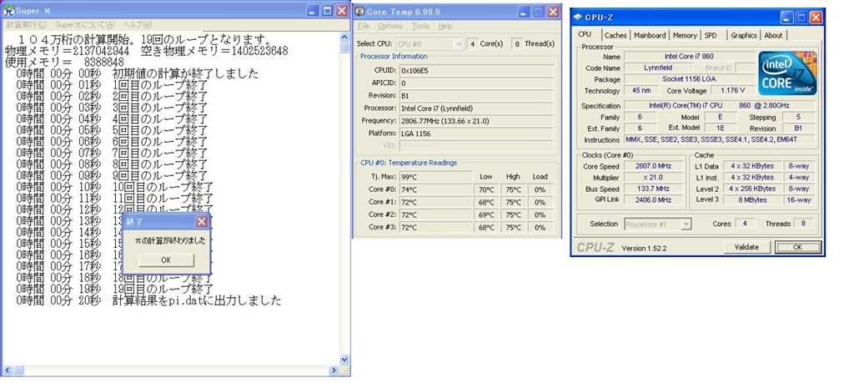Click the down arrow of Super π vertical scrollbar
854x383 pixels.
tap(344, 360)
